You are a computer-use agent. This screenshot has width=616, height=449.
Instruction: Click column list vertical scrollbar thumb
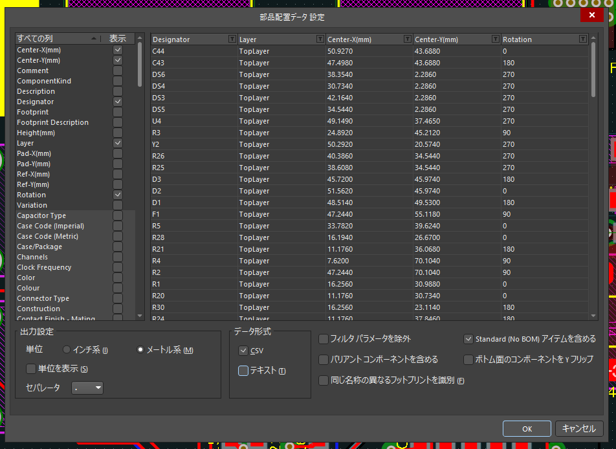140,65
